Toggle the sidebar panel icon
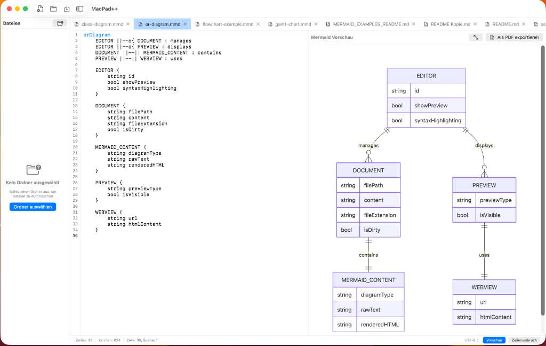Image resolution: width=546 pixels, height=346 pixels. [x=80, y=9]
